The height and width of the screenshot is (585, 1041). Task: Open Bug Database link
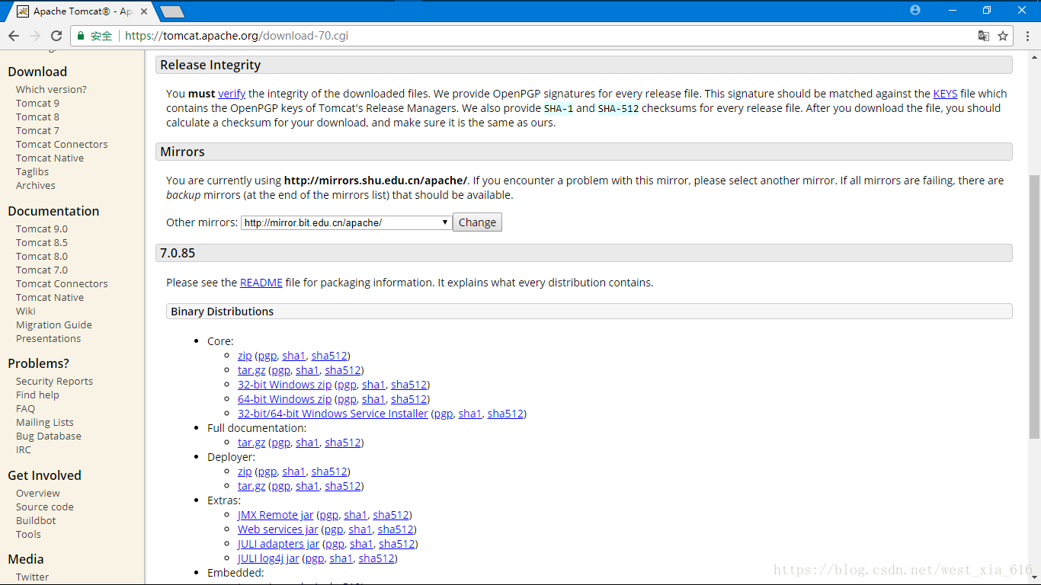pyautogui.click(x=48, y=436)
